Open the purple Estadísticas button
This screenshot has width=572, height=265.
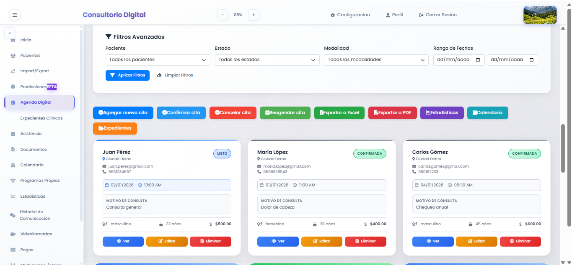pyautogui.click(x=442, y=113)
